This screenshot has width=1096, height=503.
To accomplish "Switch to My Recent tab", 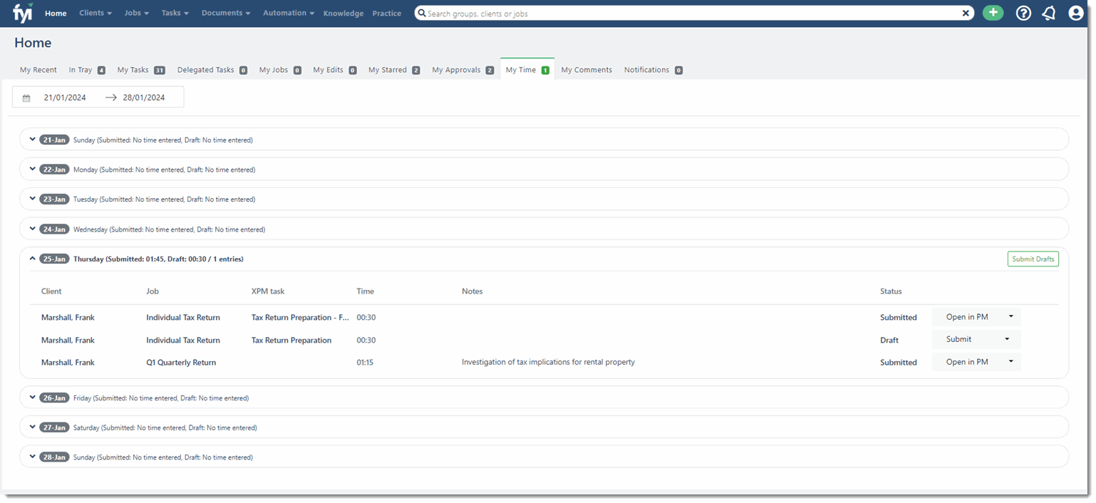I will (x=38, y=70).
